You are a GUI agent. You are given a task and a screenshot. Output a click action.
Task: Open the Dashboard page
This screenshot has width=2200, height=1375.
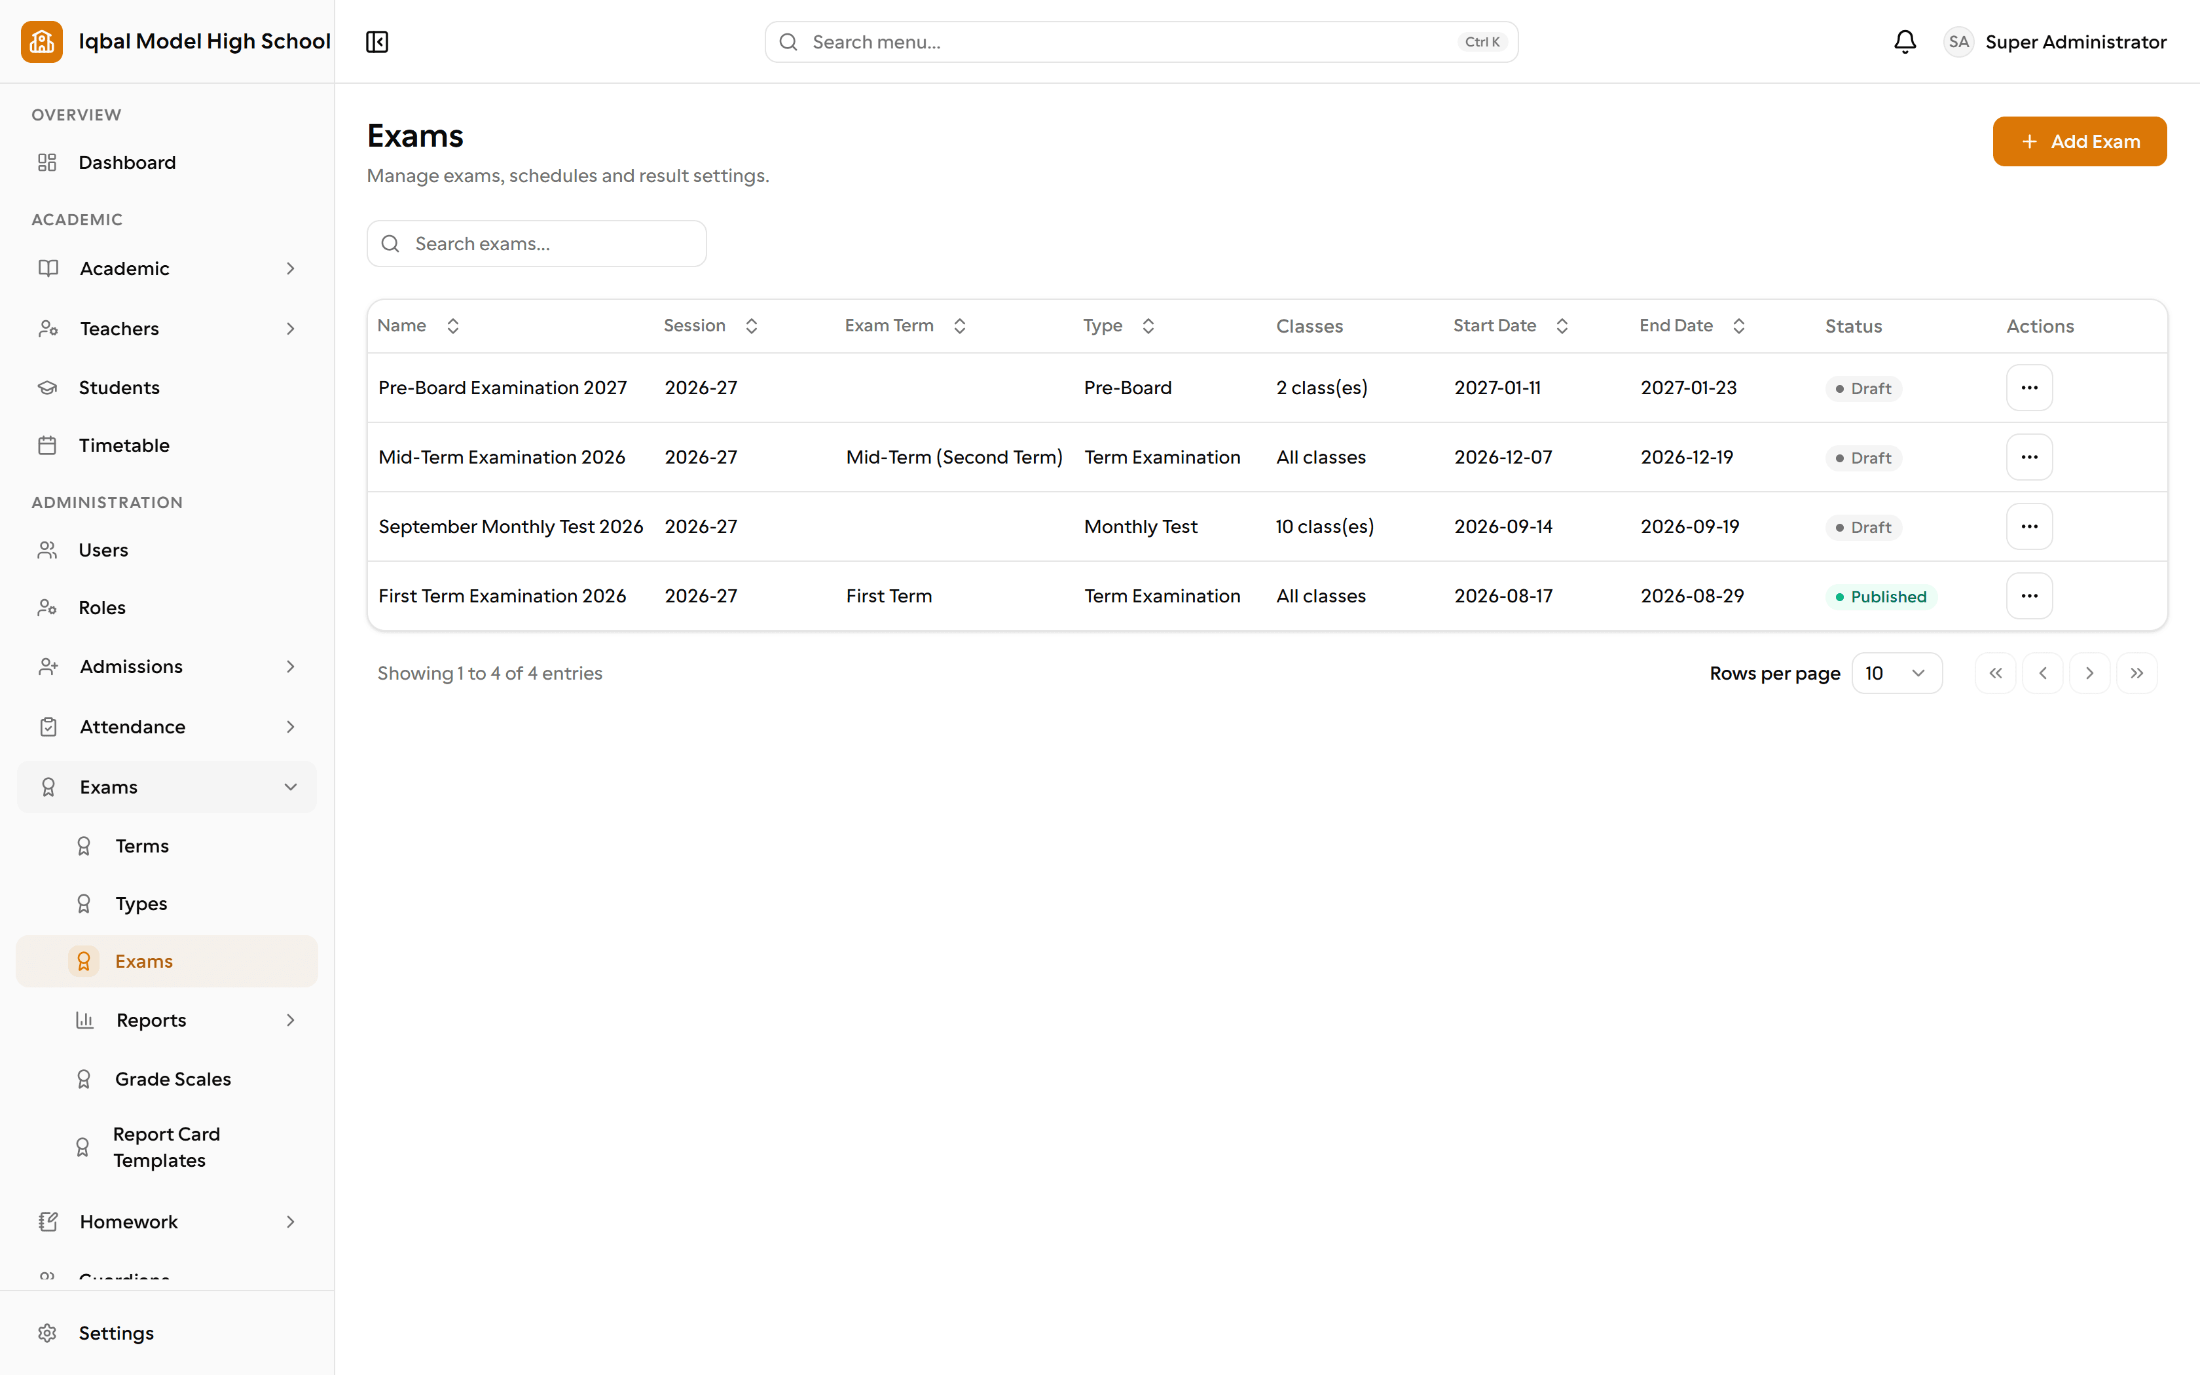coord(167,163)
